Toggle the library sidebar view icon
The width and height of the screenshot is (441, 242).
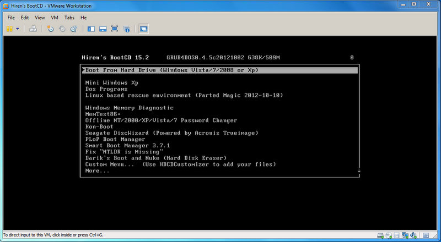(x=91, y=29)
